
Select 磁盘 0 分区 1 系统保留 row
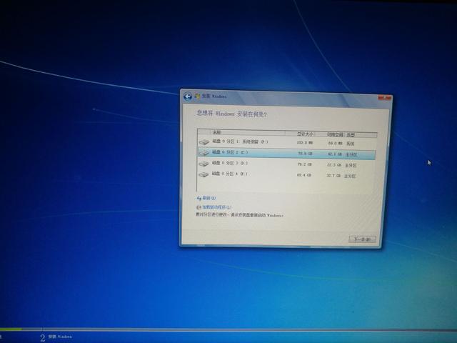[x=286, y=142]
